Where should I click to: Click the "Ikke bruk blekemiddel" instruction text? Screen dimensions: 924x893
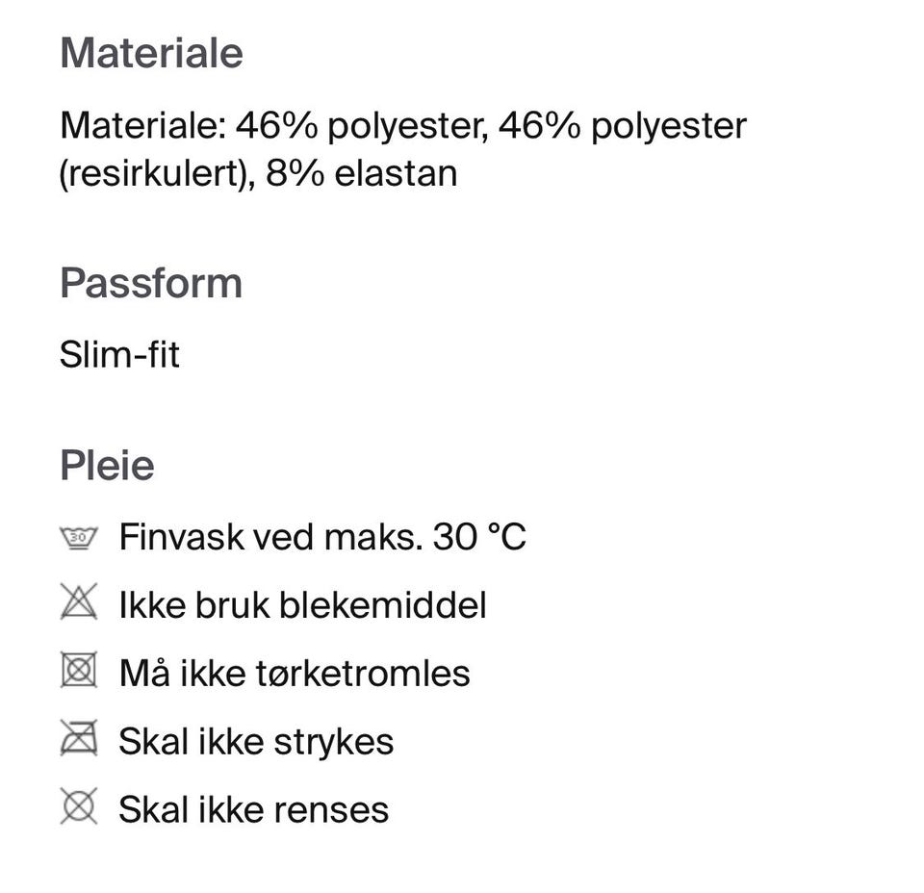coord(302,605)
